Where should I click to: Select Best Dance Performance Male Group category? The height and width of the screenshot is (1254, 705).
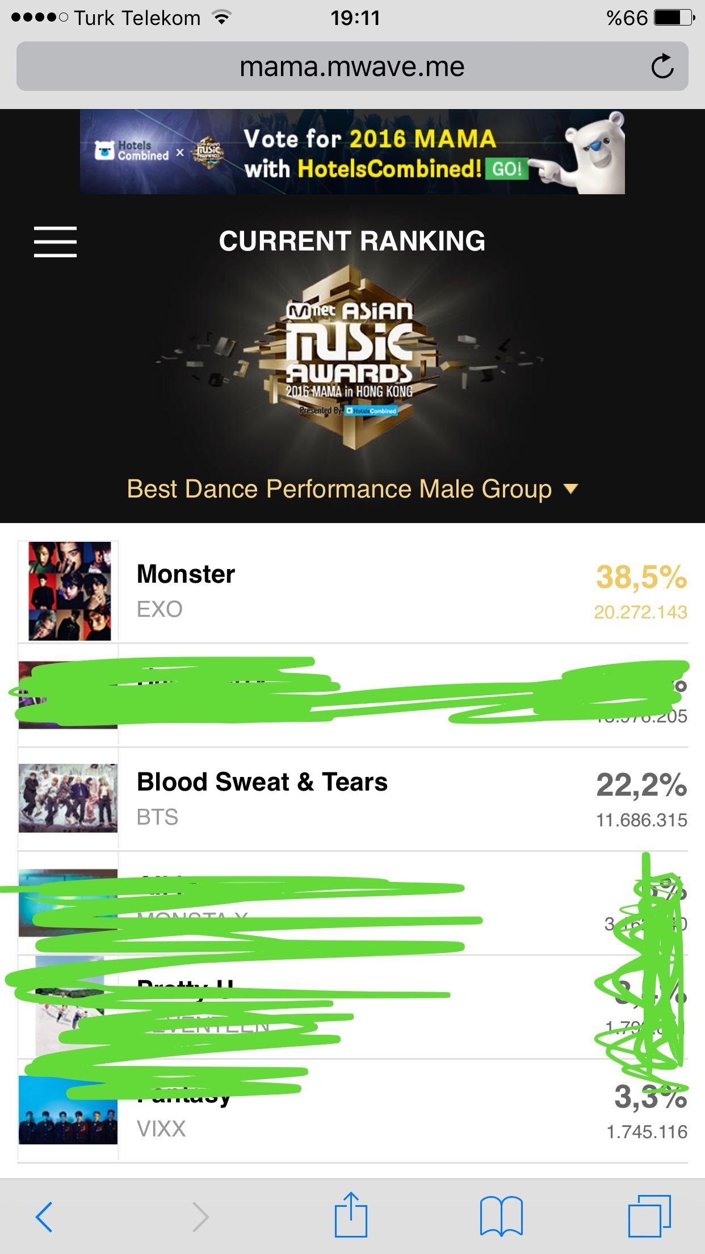(x=339, y=489)
